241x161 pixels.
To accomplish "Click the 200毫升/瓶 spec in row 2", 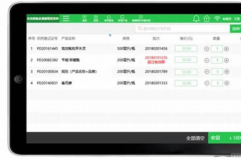I will pyautogui.click(x=126, y=60).
